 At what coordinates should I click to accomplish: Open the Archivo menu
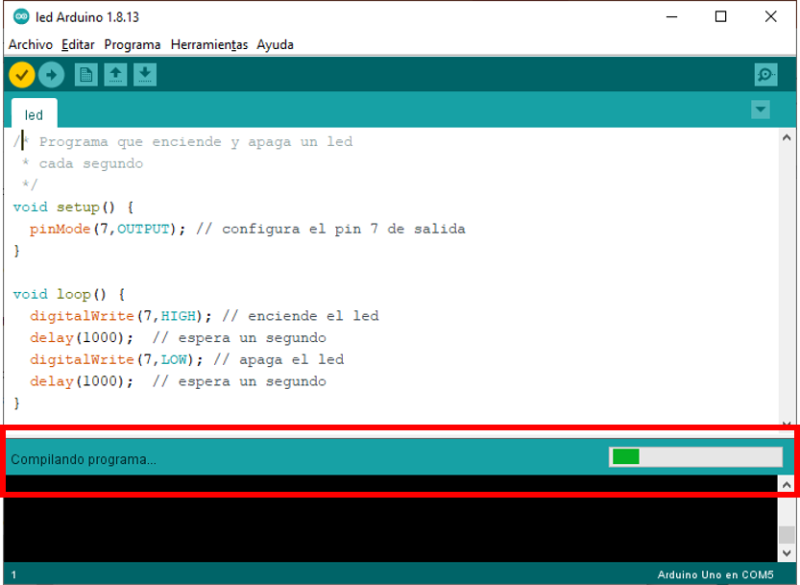31,44
